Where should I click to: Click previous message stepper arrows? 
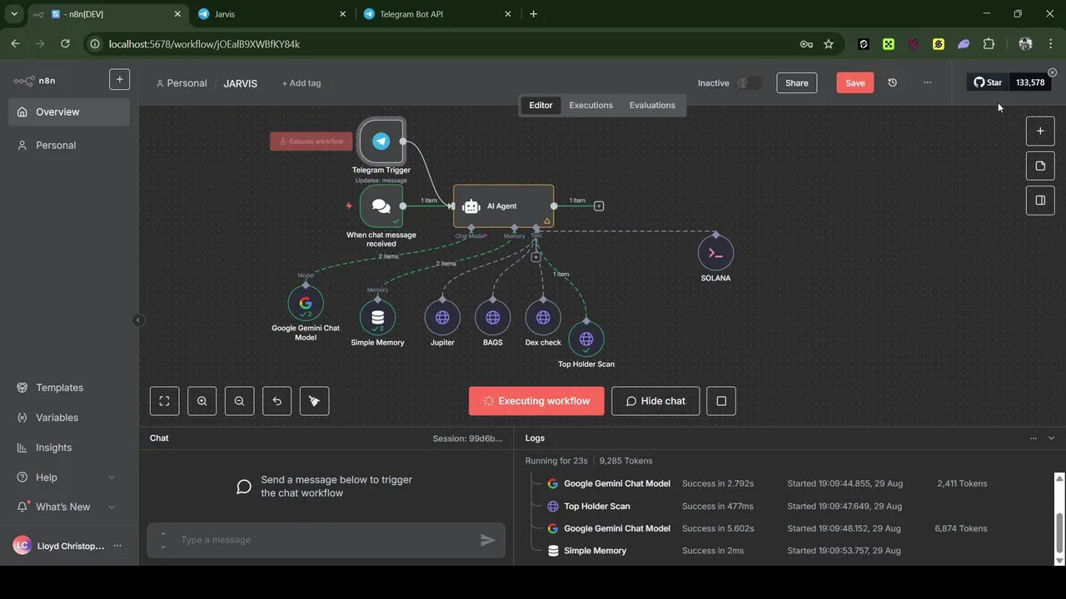tap(163, 541)
